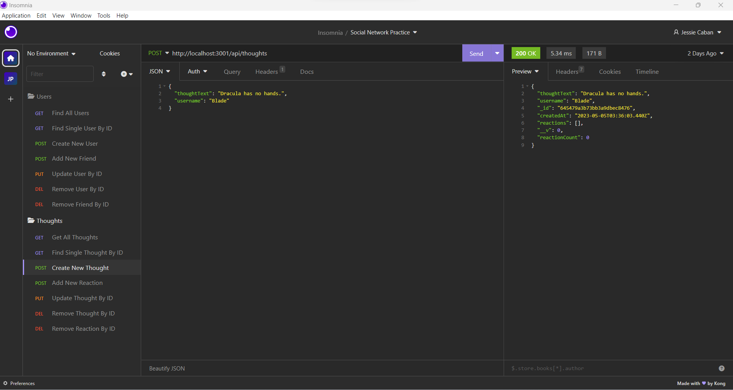
Task: Click the create request plus circle icon
Action: point(127,74)
